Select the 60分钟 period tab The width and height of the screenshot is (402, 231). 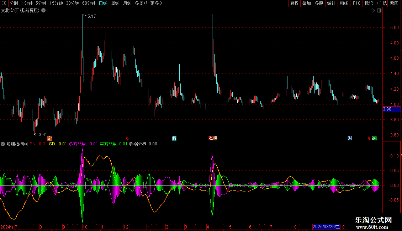coord(89,3)
